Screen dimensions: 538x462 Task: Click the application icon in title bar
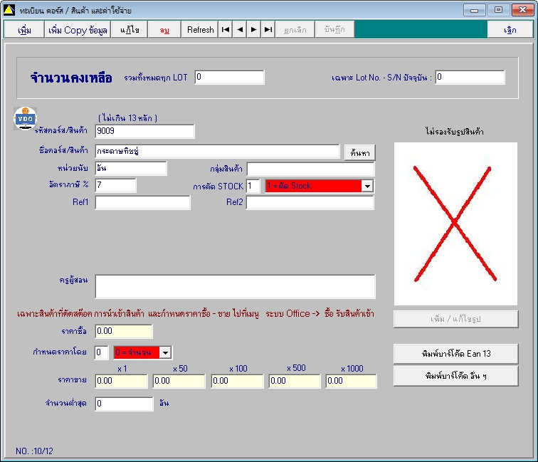point(9,10)
